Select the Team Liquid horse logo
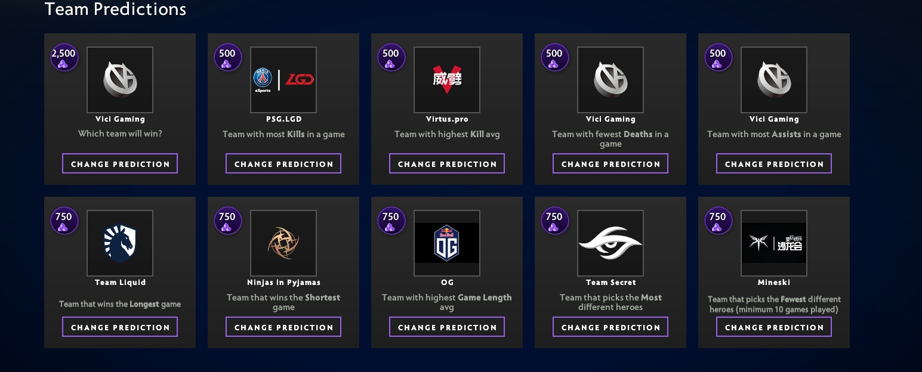 point(120,243)
